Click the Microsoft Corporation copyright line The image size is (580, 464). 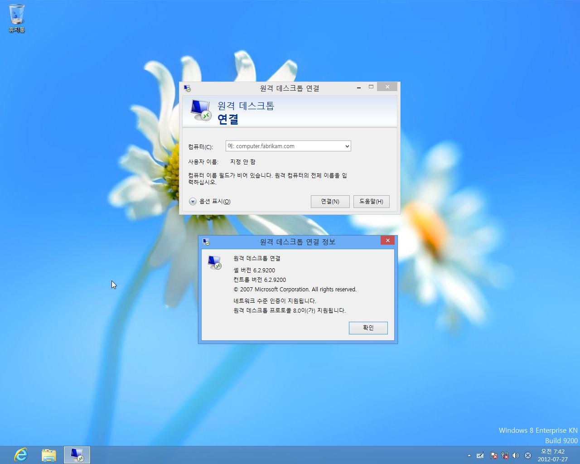[x=295, y=289]
